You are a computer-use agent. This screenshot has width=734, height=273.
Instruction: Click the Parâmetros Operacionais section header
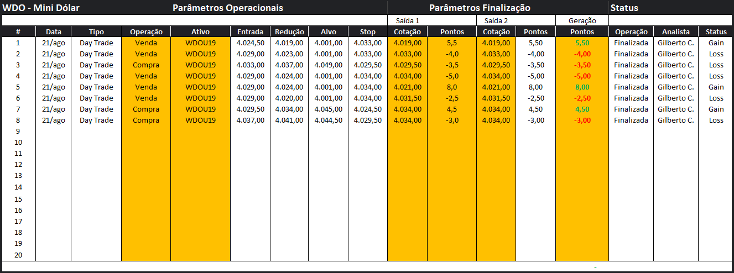[x=228, y=8]
